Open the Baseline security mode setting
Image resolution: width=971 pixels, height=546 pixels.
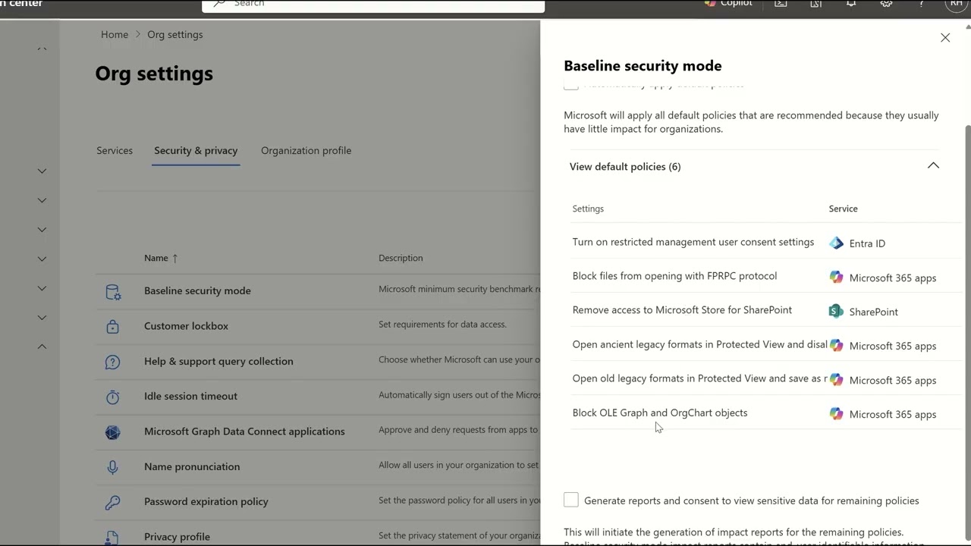[x=197, y=290]
